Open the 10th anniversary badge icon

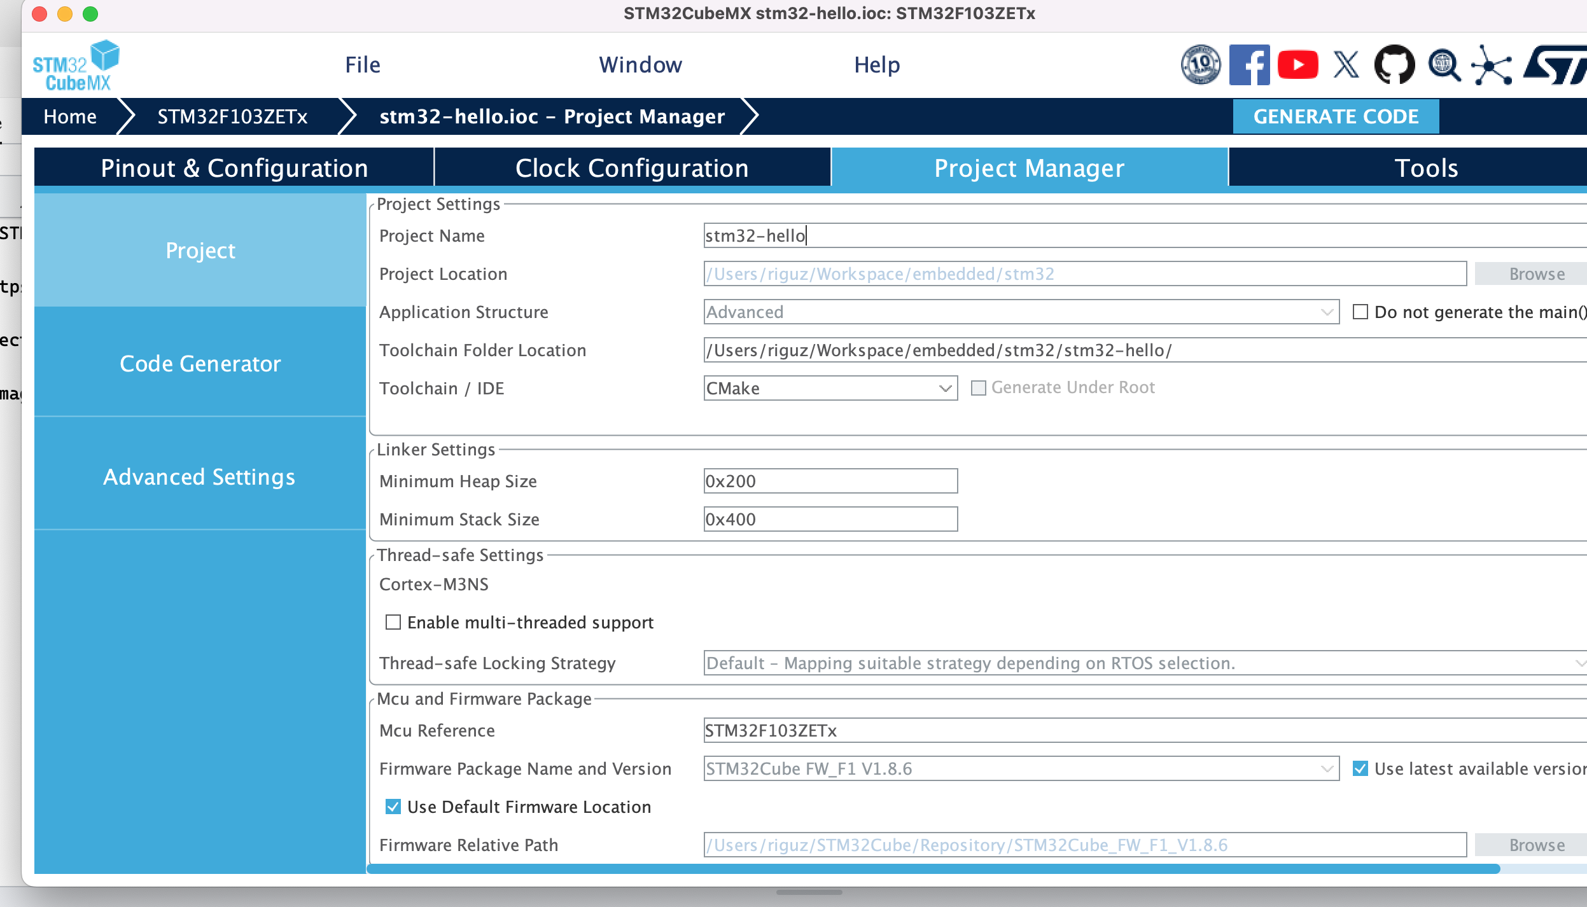[x=1200, y=64]
